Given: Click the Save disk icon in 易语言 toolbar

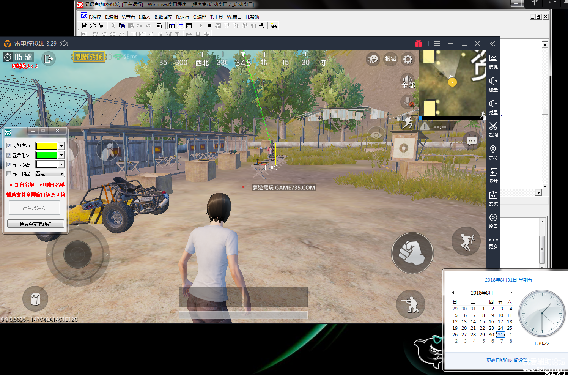Looking at the screenshot, I should point(101,26).
